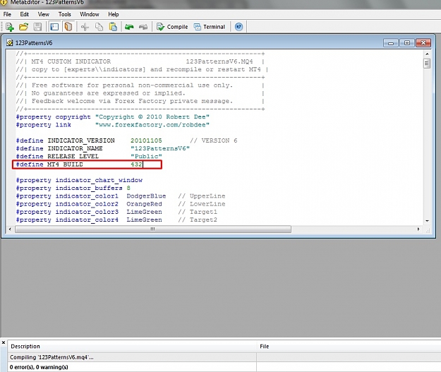Click the File column header
This screenshot has width=441, height=372.
pyautogui.click(x=349, y=347)
